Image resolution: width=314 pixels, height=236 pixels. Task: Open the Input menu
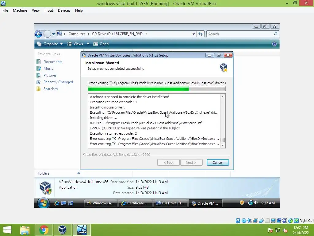[49, 10]
